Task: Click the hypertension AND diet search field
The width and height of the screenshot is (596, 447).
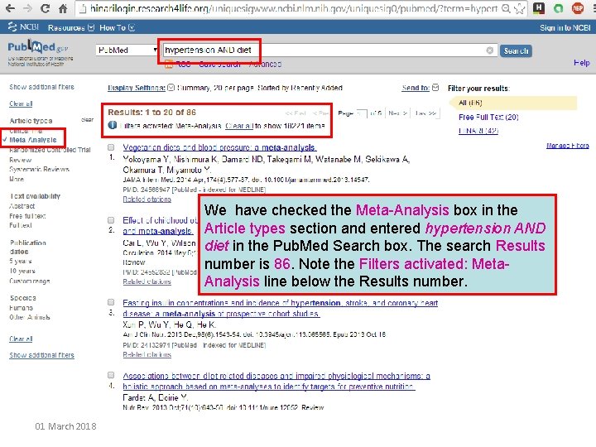Action: point(329,50)
